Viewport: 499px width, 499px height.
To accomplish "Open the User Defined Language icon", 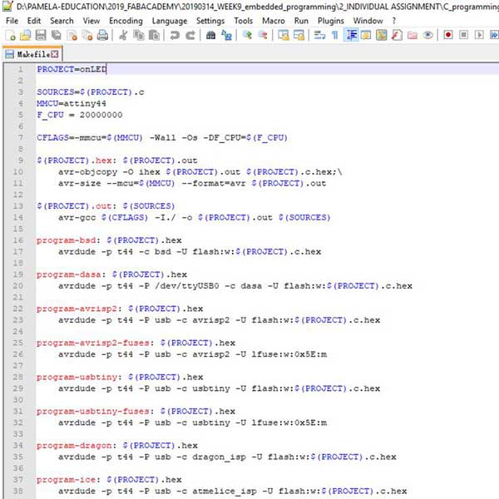I will coord(366,35).
